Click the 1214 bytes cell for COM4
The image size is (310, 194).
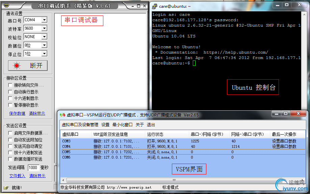point(235,146)
